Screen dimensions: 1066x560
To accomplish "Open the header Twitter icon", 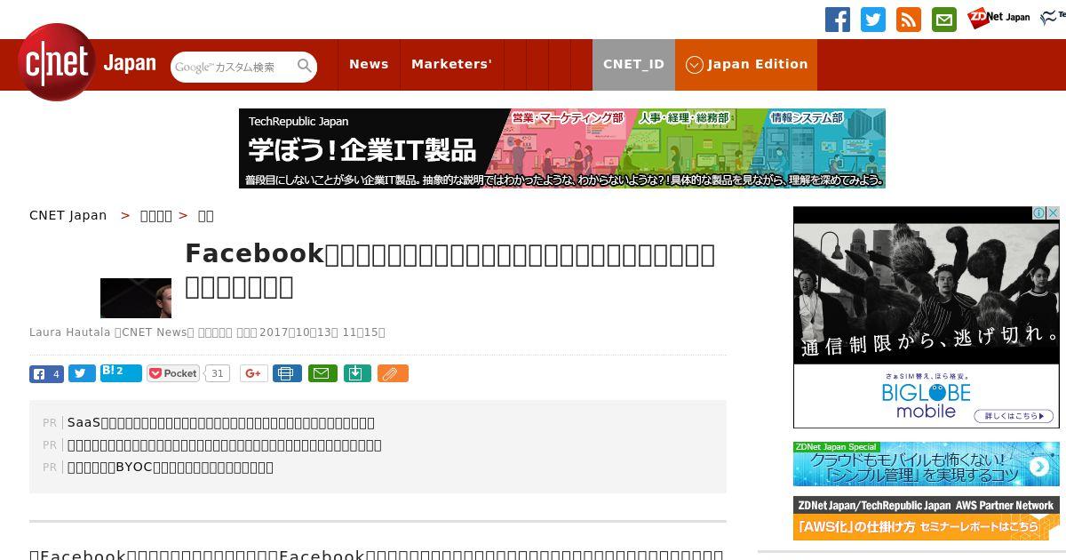I will [873, 20].
